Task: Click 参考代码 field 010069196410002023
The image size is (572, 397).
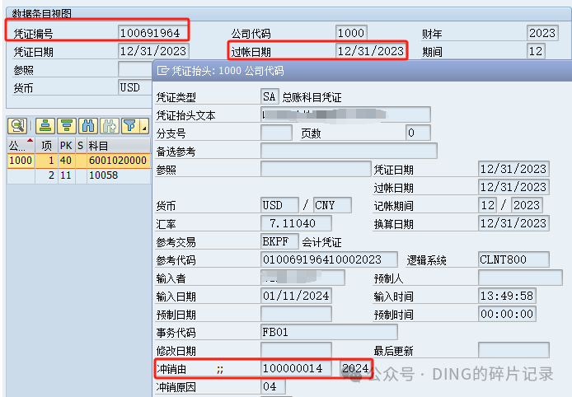Action: [329, 259]
